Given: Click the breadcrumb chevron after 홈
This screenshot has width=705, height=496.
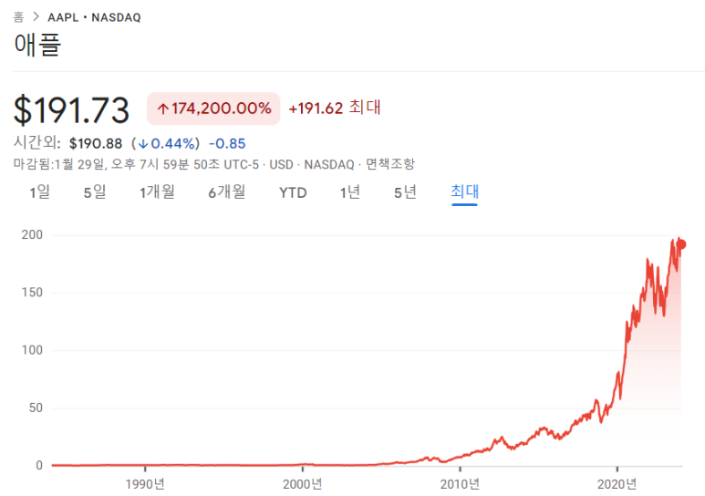Looking at the screenshot, I should [x=36, y=17].
